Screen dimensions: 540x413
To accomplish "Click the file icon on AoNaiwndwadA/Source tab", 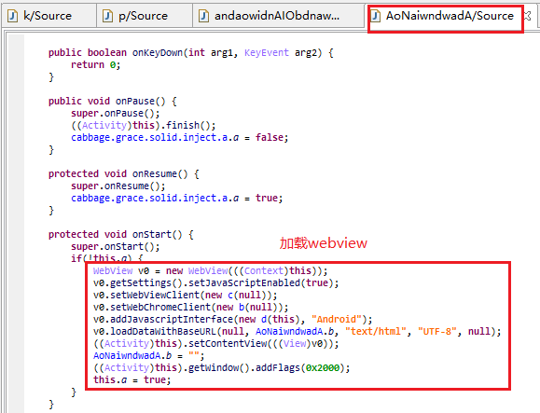I will click(x=376, y=16).
